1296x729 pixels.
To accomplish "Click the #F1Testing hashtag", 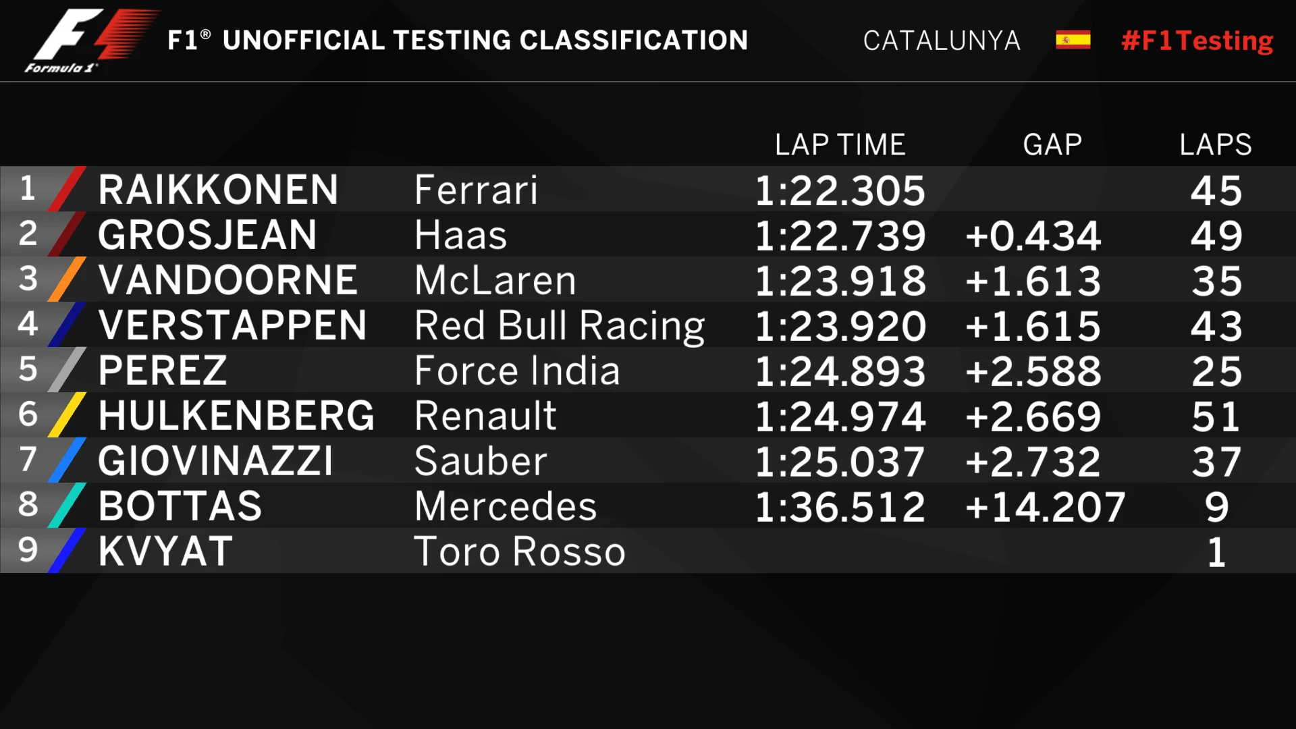I will click(1197, 41).
